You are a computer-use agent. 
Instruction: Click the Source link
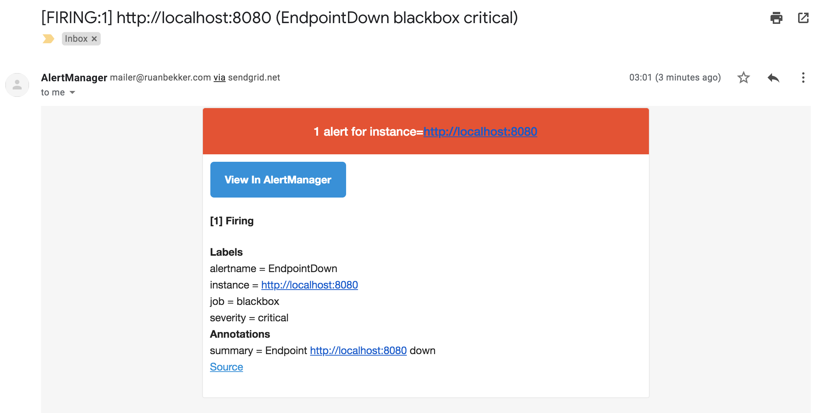[227, 367]
